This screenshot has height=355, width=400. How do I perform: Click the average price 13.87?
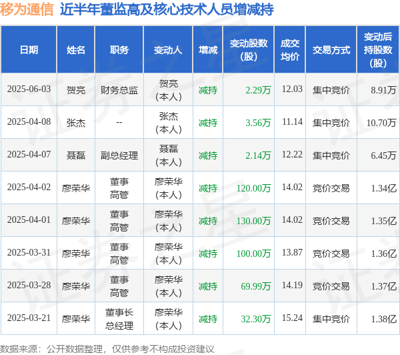click(x=292, y=253)
